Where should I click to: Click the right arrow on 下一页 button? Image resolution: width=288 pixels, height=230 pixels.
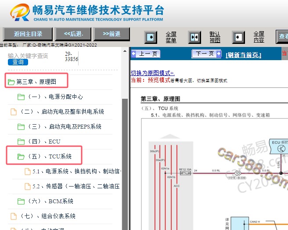(219, 54)
